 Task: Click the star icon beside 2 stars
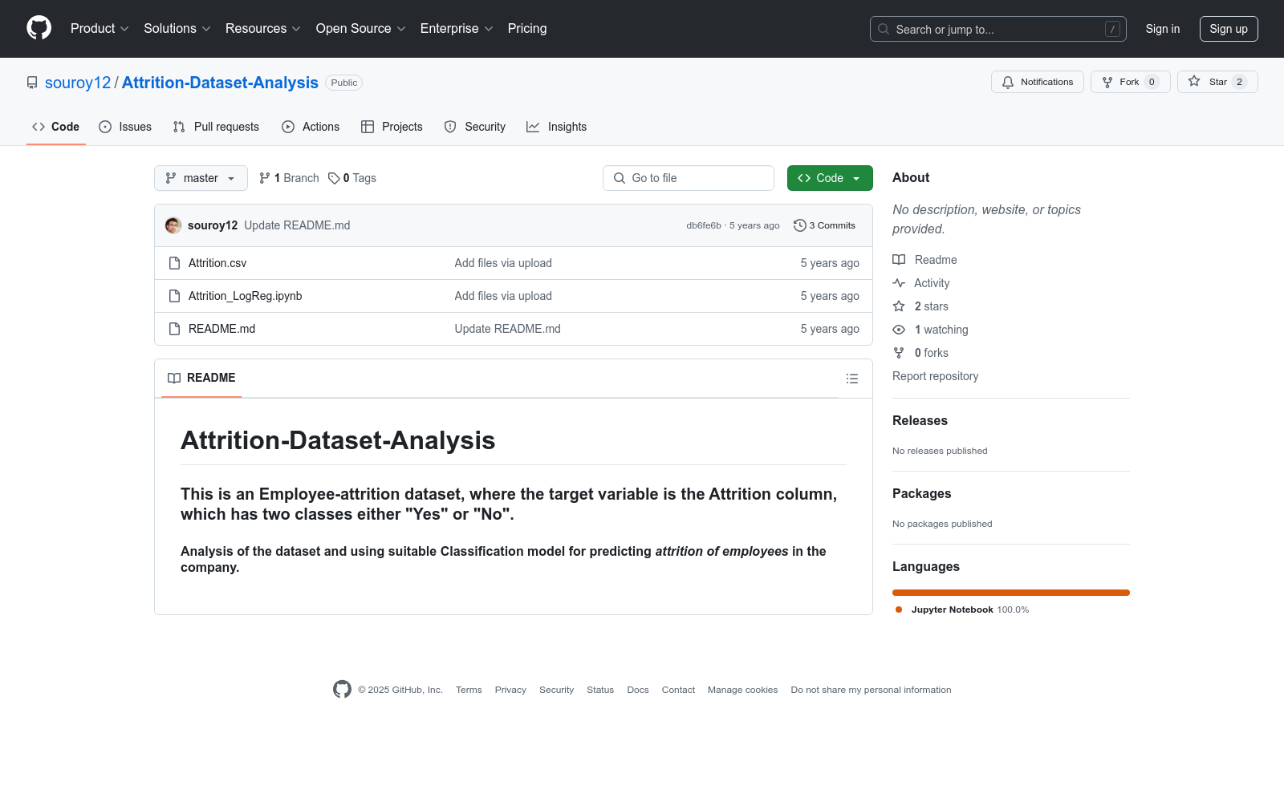pyautogui.click(x=899, y=306)
